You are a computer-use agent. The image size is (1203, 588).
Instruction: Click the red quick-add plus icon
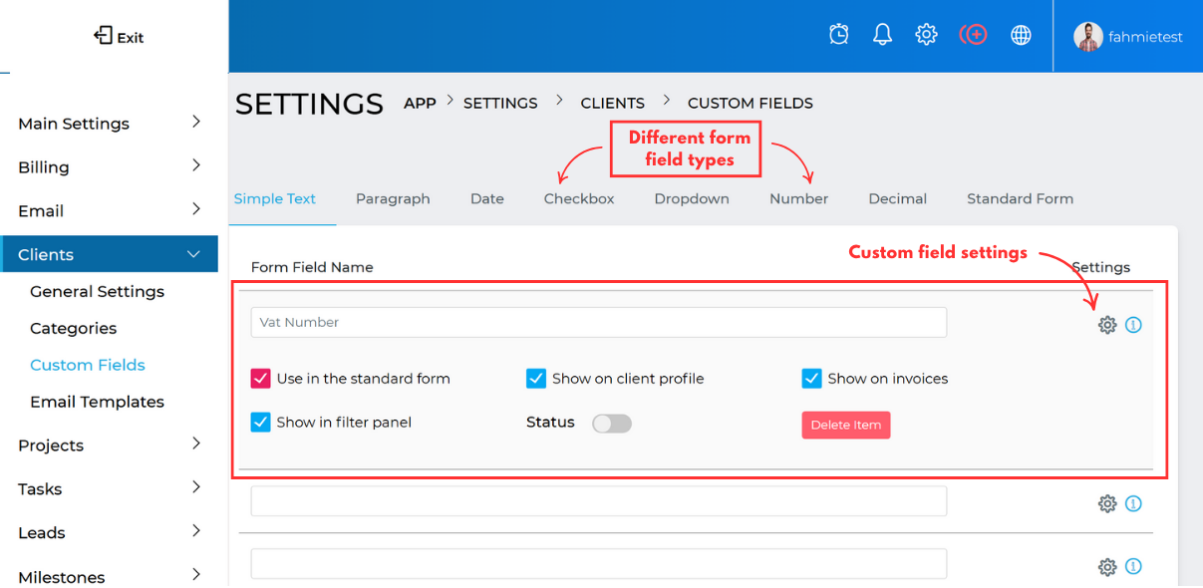(973, 35)
